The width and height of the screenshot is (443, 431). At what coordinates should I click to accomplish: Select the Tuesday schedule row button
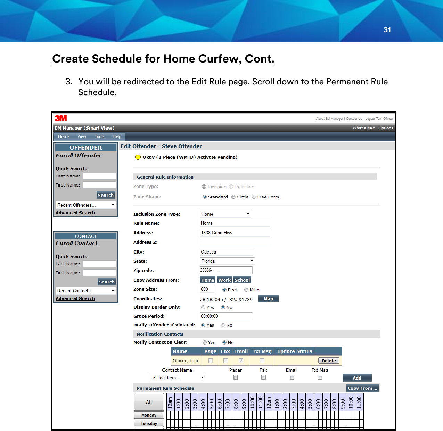(149, 424)
